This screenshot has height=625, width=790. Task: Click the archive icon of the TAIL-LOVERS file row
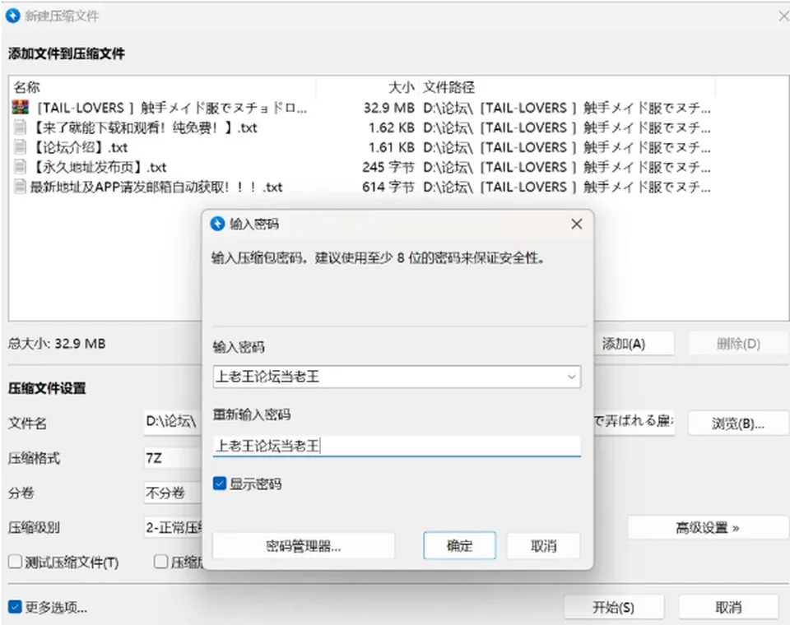[20, 107]
